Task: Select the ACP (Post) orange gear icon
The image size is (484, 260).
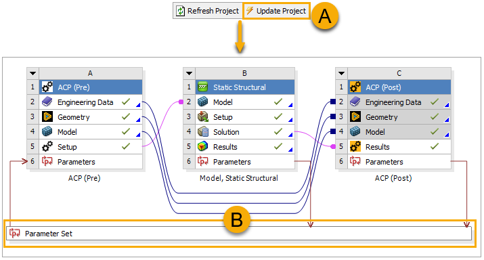Action: point(355,87)
